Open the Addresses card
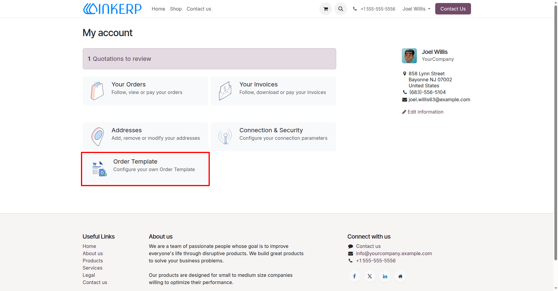The height and width of the screenshot is (291, 558). 145,137
